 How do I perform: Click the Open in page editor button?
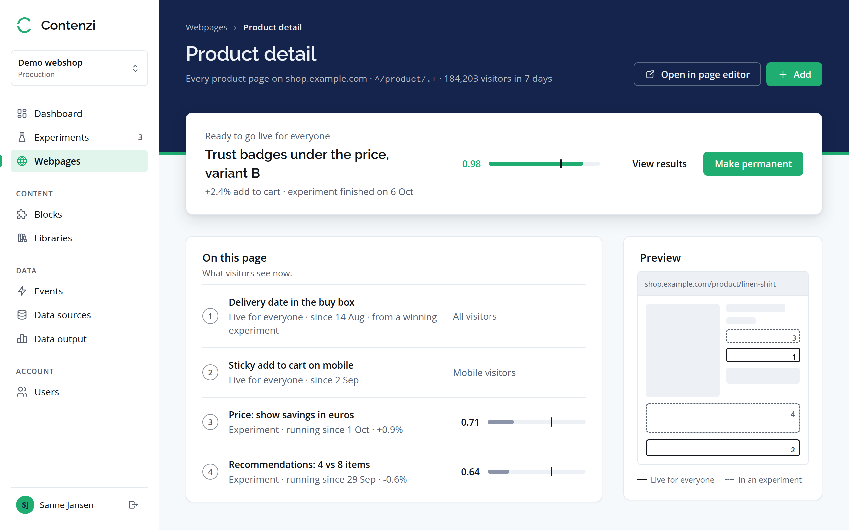(697, 74)
